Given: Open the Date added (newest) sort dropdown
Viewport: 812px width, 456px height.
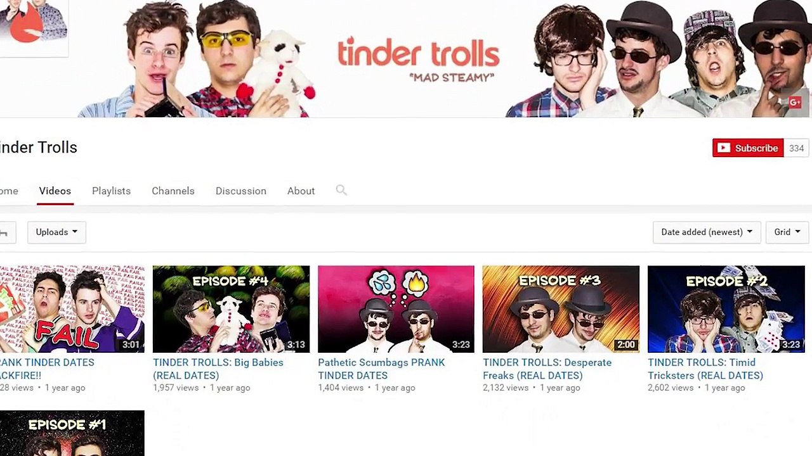Looking at the screenshot, I should (x=706, y=232).
